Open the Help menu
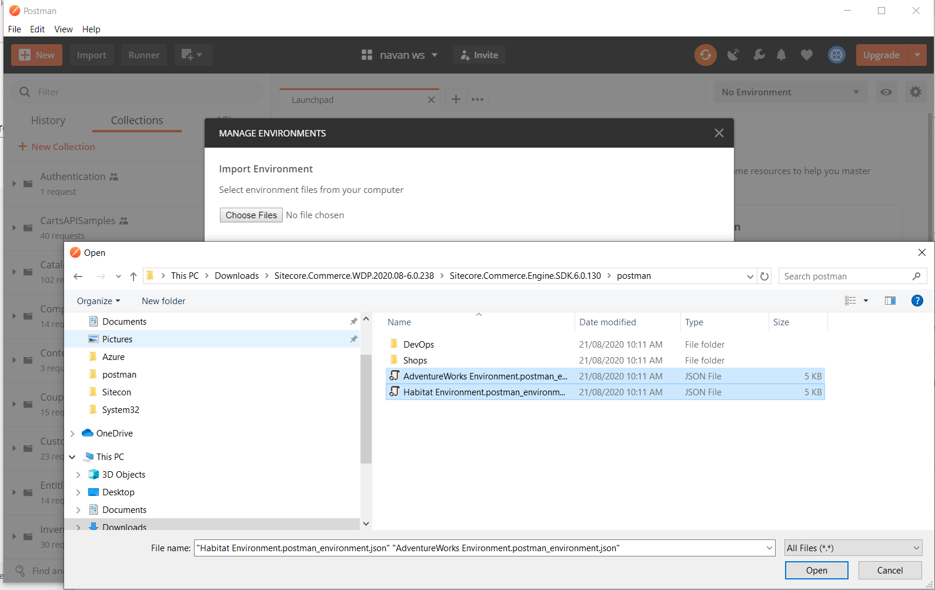This screenshot has width=935, height=590. click(x=91, y=29)
